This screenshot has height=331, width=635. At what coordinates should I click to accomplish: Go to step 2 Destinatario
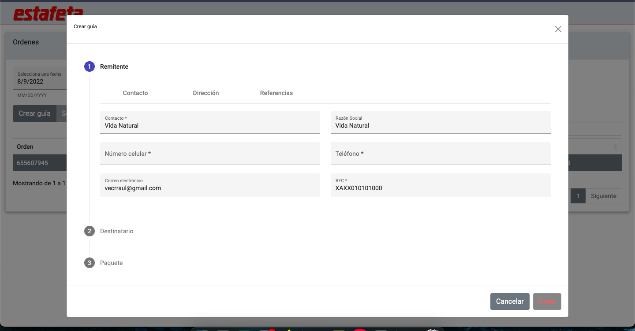pos(116,231)
